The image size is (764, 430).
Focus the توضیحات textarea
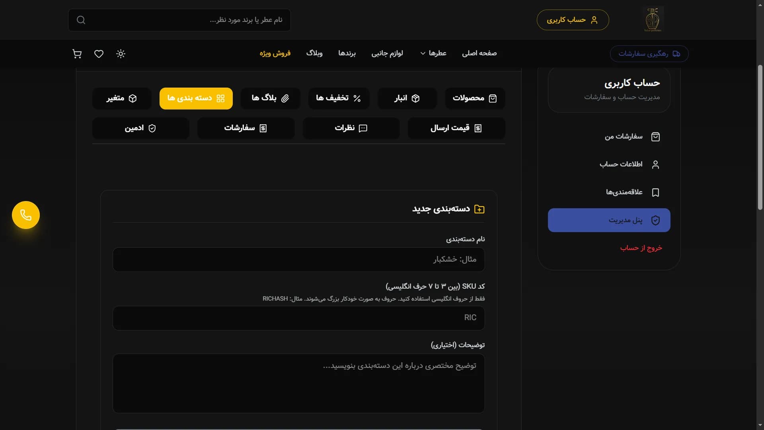(x=298, y=383)
